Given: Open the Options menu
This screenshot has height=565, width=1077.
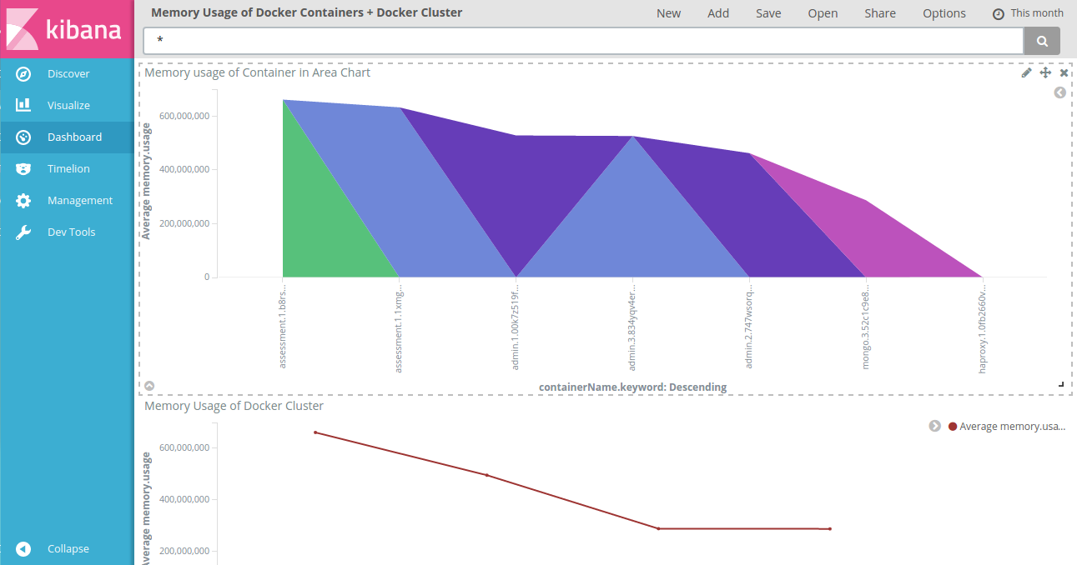Looking at the screenshot, I should tap(944, 13).
